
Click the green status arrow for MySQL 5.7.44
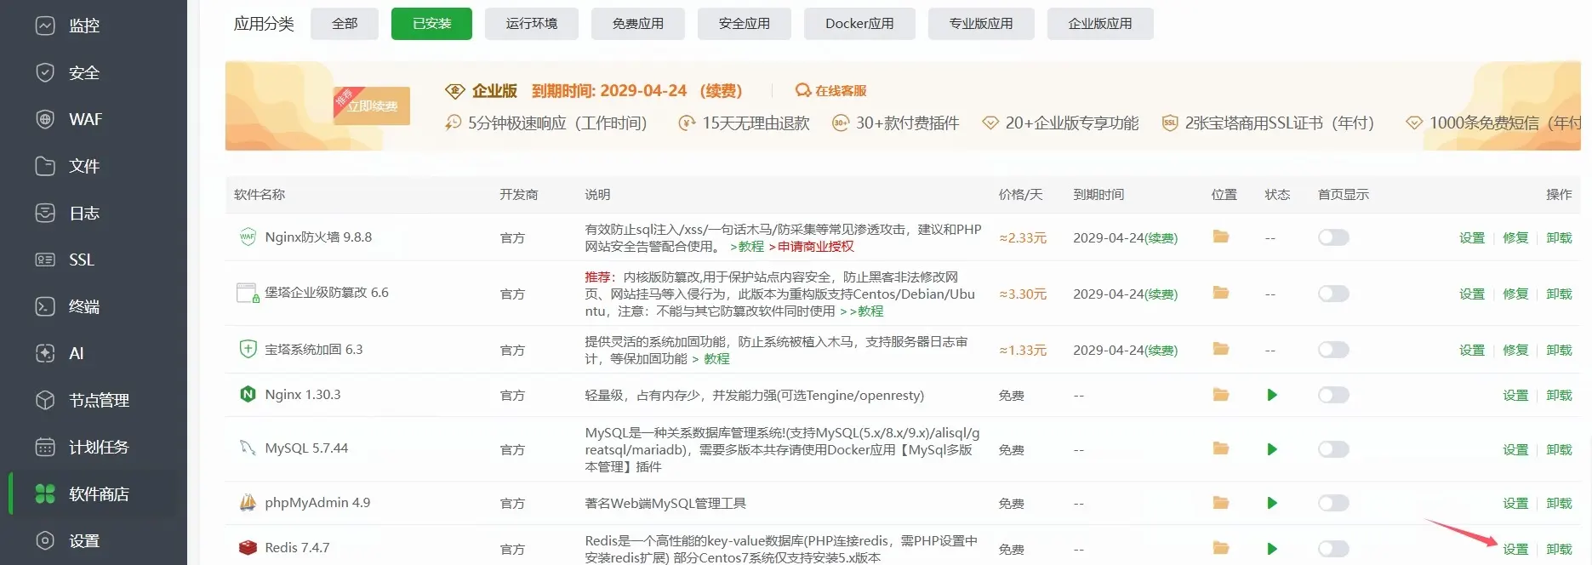(1272, 449)
